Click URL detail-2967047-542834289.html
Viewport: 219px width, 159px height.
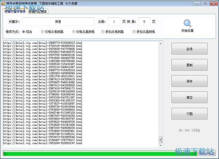click(x=43, y=116)
